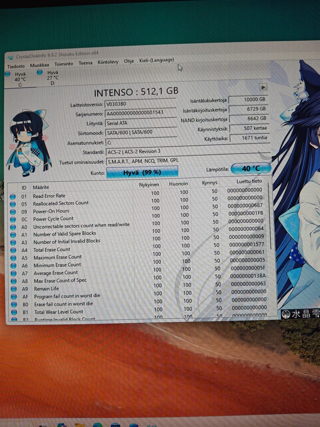The height and width of the screenshot is (427, 320).
Task: Click status icon for Reallocated Sectors Count
Action: coord(13,204)
